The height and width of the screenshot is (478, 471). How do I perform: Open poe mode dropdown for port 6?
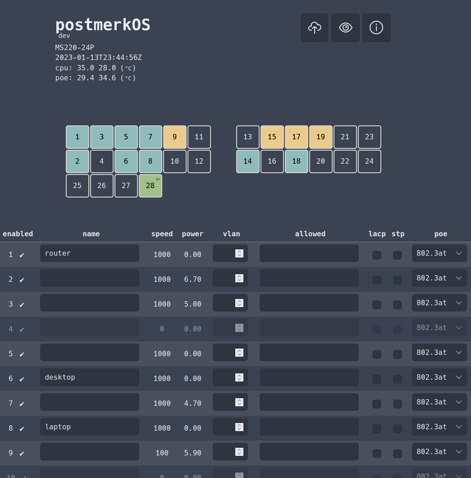pyautogui.click(x=439, y=377)
